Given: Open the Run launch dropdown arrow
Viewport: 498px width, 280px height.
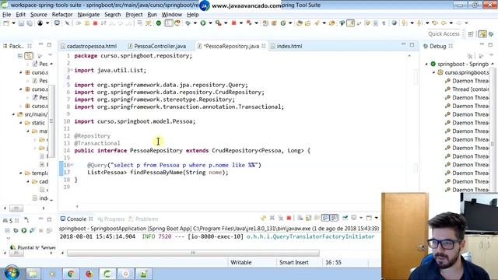Looking at the screenshot, I should click(210, 23).
